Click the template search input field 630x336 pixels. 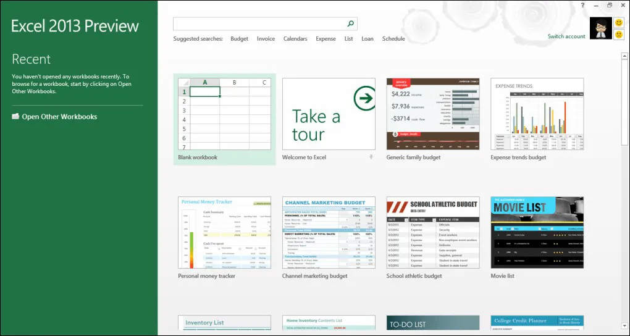258,24
